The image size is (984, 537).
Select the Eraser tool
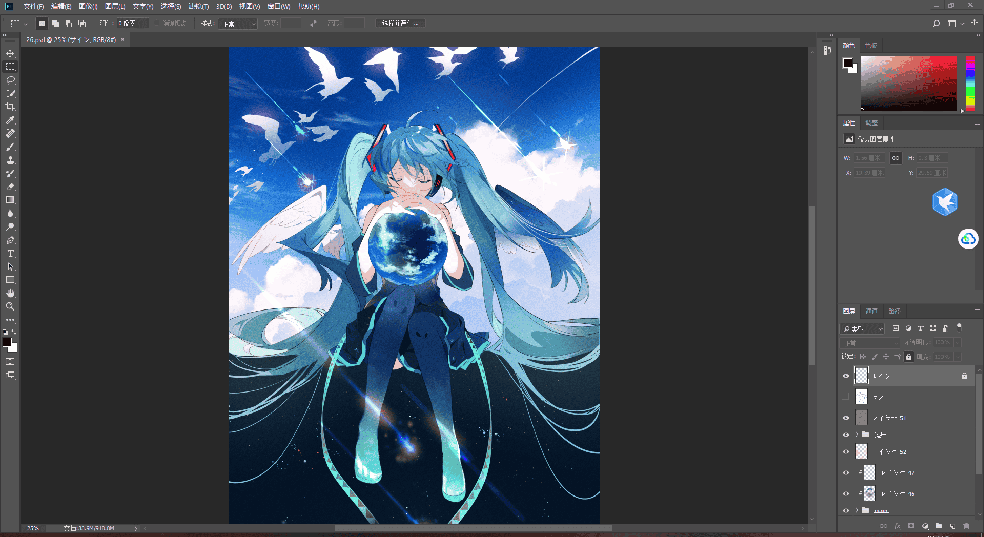click(10, 187)
